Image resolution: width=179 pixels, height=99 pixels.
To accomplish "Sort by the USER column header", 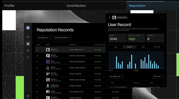I will [47, 45].
